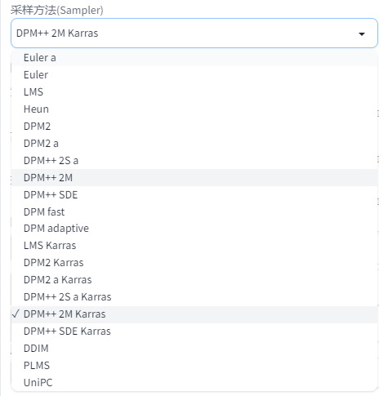This screenshot has height=396, width=379.
Task: Pick DPM++ 2S a sampler
Action: coord(194,161)
